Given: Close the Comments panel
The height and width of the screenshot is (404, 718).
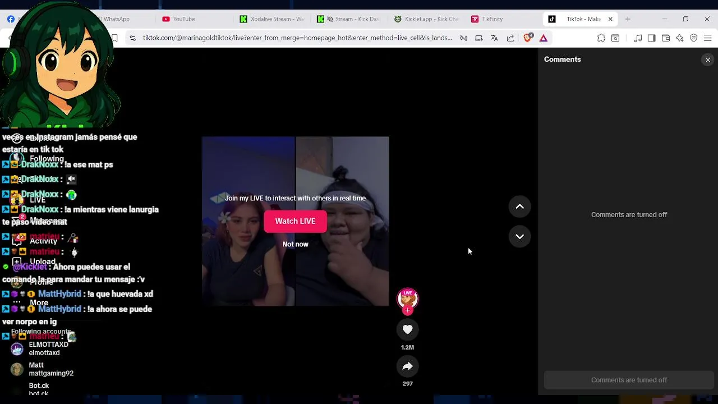Looking at the screenshot, I should click(x=707, y=59).
